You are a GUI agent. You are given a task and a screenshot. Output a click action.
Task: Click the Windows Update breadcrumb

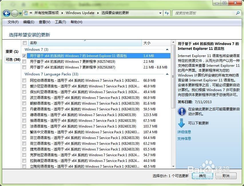pos(80,13)
